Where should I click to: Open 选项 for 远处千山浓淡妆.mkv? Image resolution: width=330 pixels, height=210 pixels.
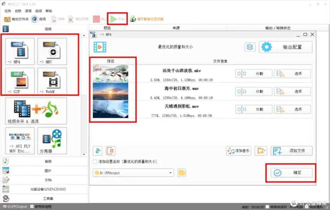(x=292, y=74)
